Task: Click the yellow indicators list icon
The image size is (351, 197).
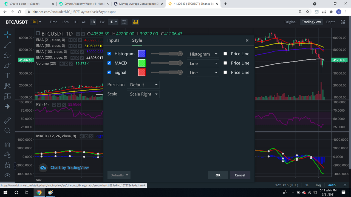Action: point(135,22)
